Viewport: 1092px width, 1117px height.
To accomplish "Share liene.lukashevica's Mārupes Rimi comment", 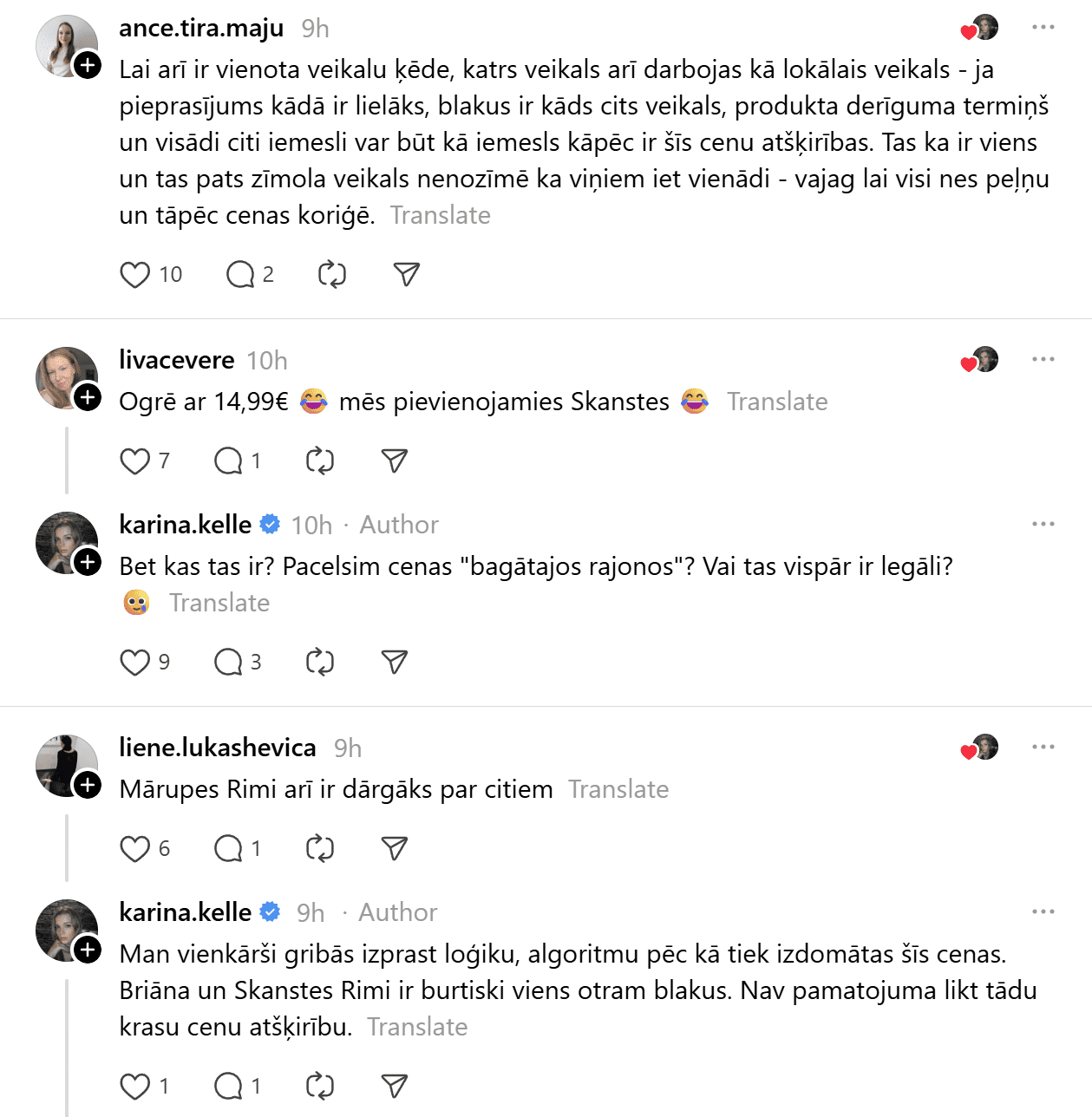I will (394, 849).
